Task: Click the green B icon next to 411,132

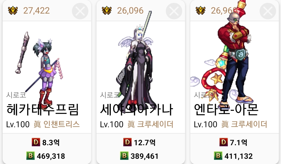Action: pos(218,156)
